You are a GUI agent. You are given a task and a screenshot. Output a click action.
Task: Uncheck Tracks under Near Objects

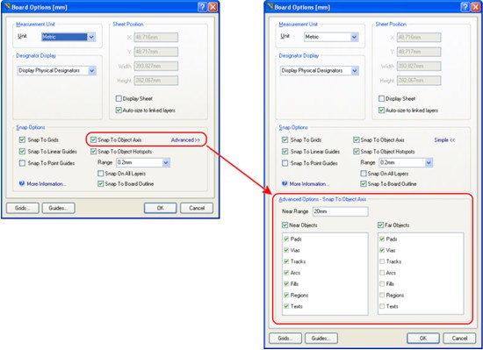pos(286,261)
